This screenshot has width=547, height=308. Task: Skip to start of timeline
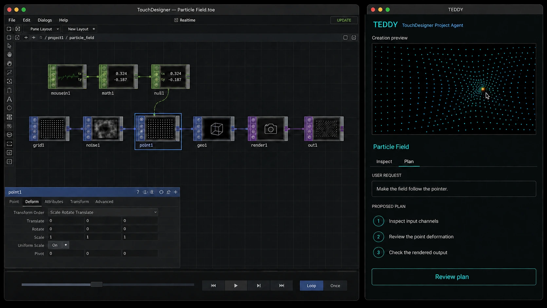tap(213, 286)
